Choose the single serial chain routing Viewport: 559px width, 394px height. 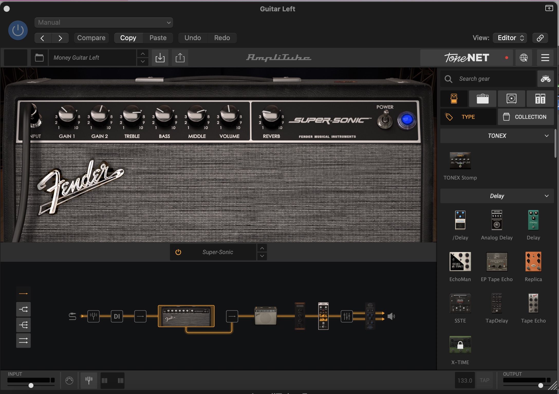coord(23,293)
